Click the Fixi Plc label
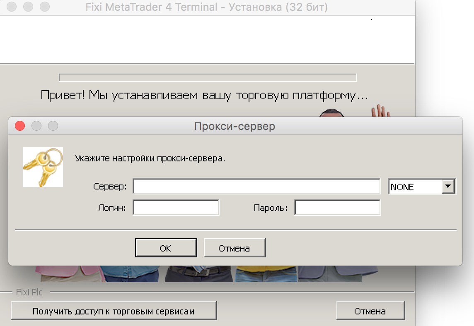The image size is (474, 326). (x=29, y=292)
